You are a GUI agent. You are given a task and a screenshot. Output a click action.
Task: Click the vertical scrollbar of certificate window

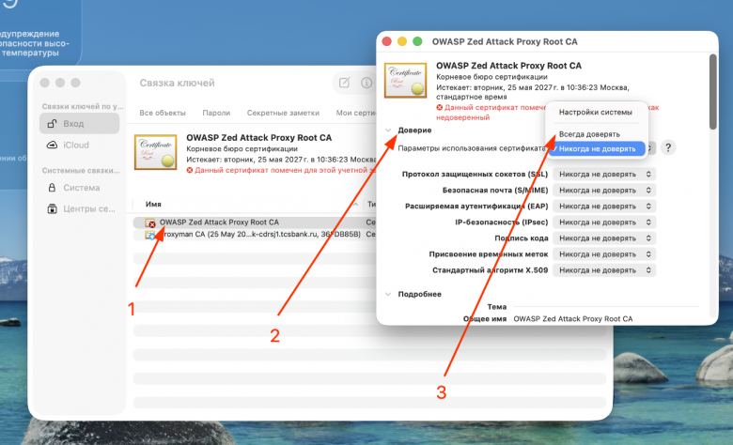(712, 92)
